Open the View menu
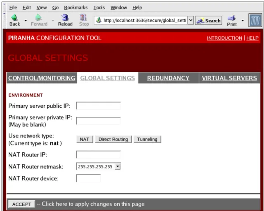Image resolution: width=264 pixels, height=211 pixels. [42, 7]
